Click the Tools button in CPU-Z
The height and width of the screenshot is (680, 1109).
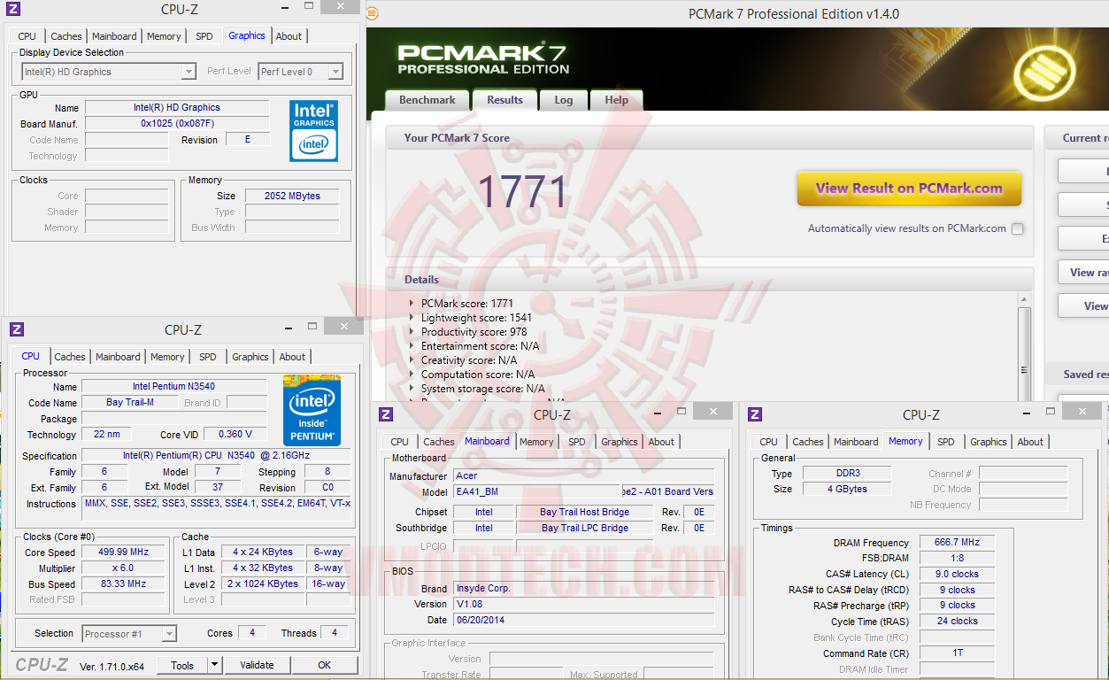pyautogui.click(x=182, y=665)
